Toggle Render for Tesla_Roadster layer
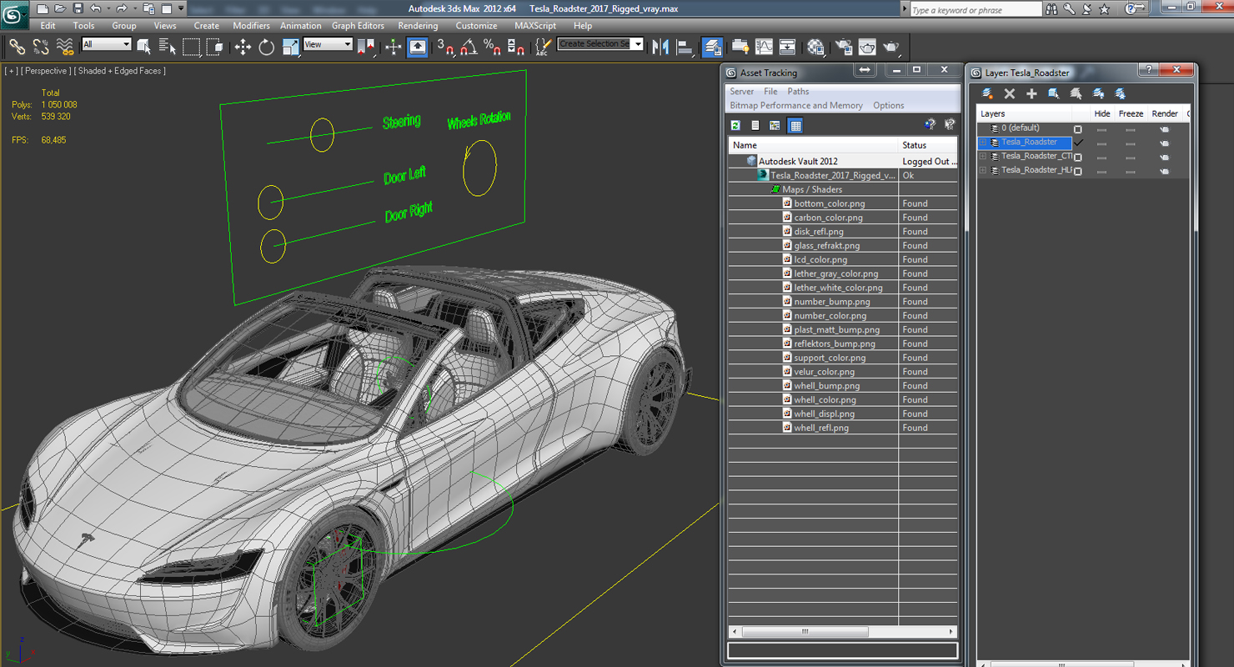Screen dimensions: 1234x667 [1164, 143]
